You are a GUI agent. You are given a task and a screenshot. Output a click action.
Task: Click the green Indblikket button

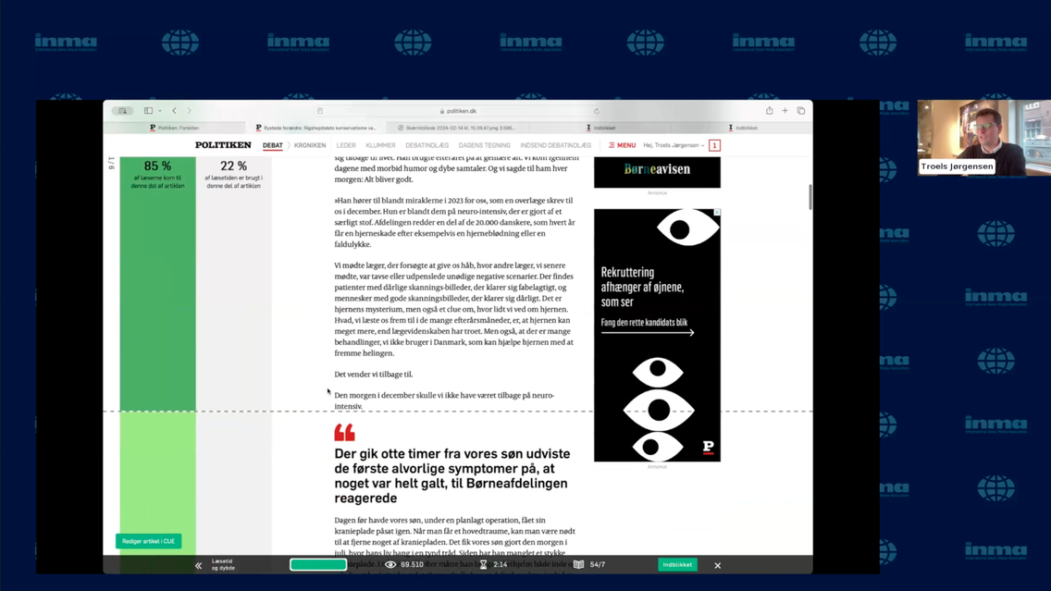(676, 564)
